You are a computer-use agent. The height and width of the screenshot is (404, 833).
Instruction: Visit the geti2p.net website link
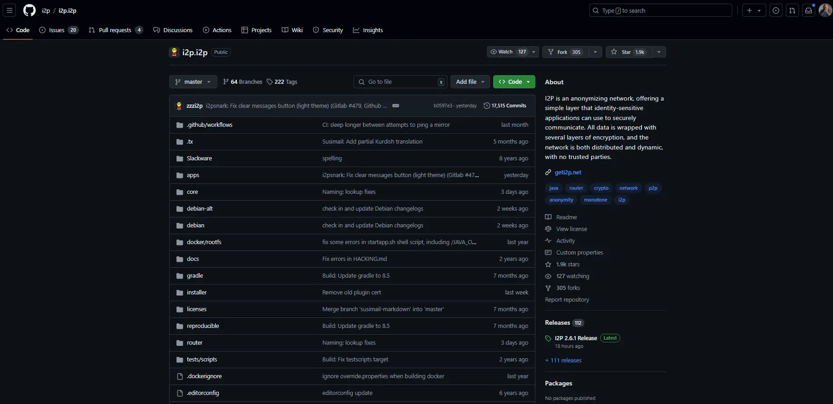tap(568, 173)
